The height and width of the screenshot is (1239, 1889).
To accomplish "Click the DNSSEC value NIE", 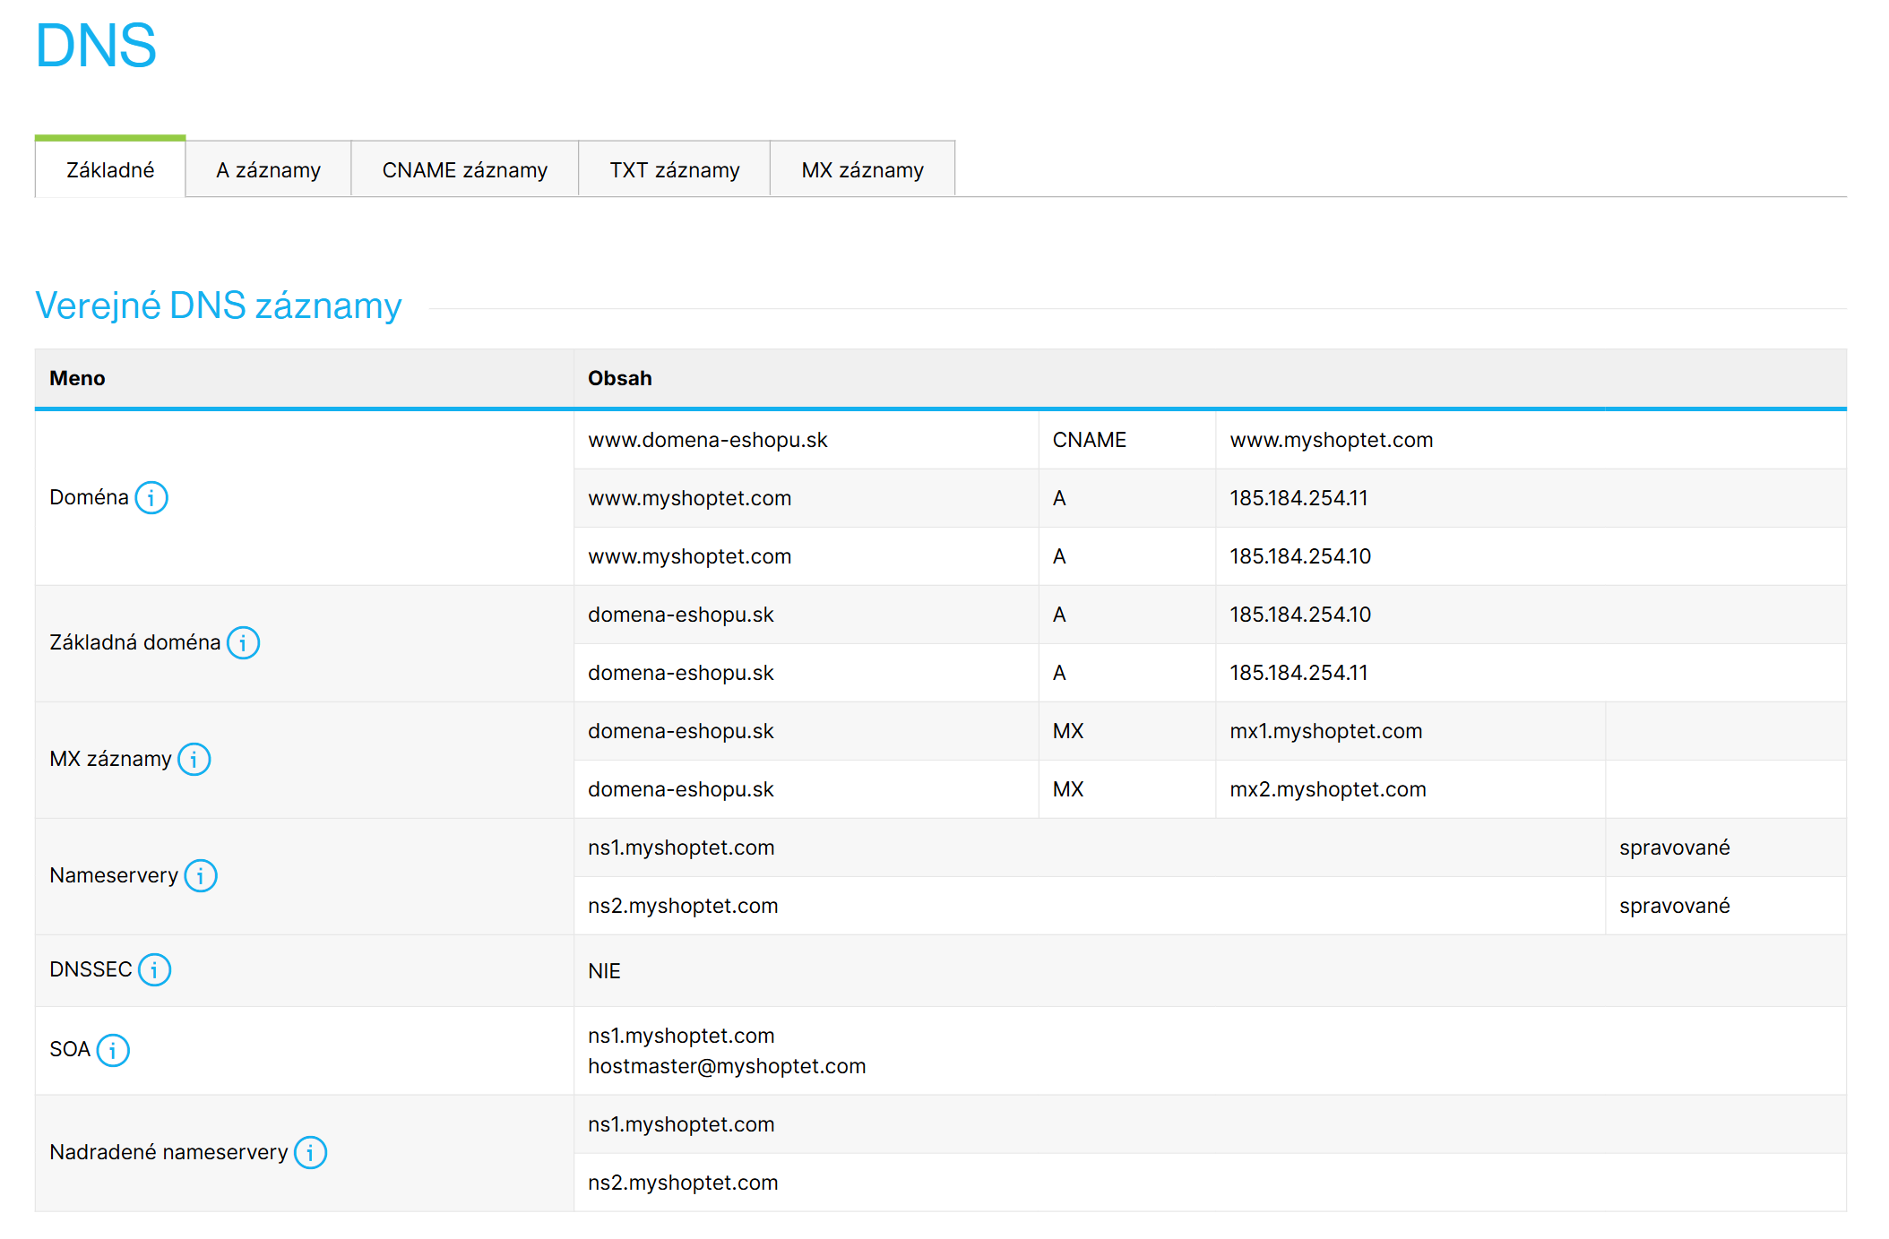I will 604,971.
